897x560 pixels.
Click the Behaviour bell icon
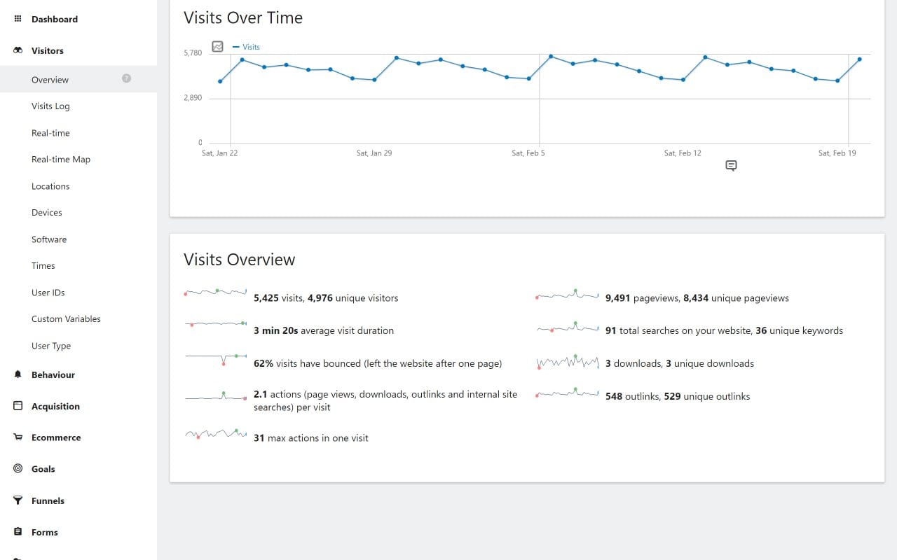point(18,374)
